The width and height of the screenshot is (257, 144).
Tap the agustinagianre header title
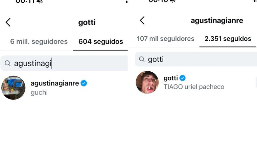(x=217, y=21)
